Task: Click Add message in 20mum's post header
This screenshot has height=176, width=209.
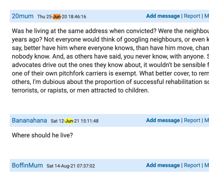Action: (163, 16)
